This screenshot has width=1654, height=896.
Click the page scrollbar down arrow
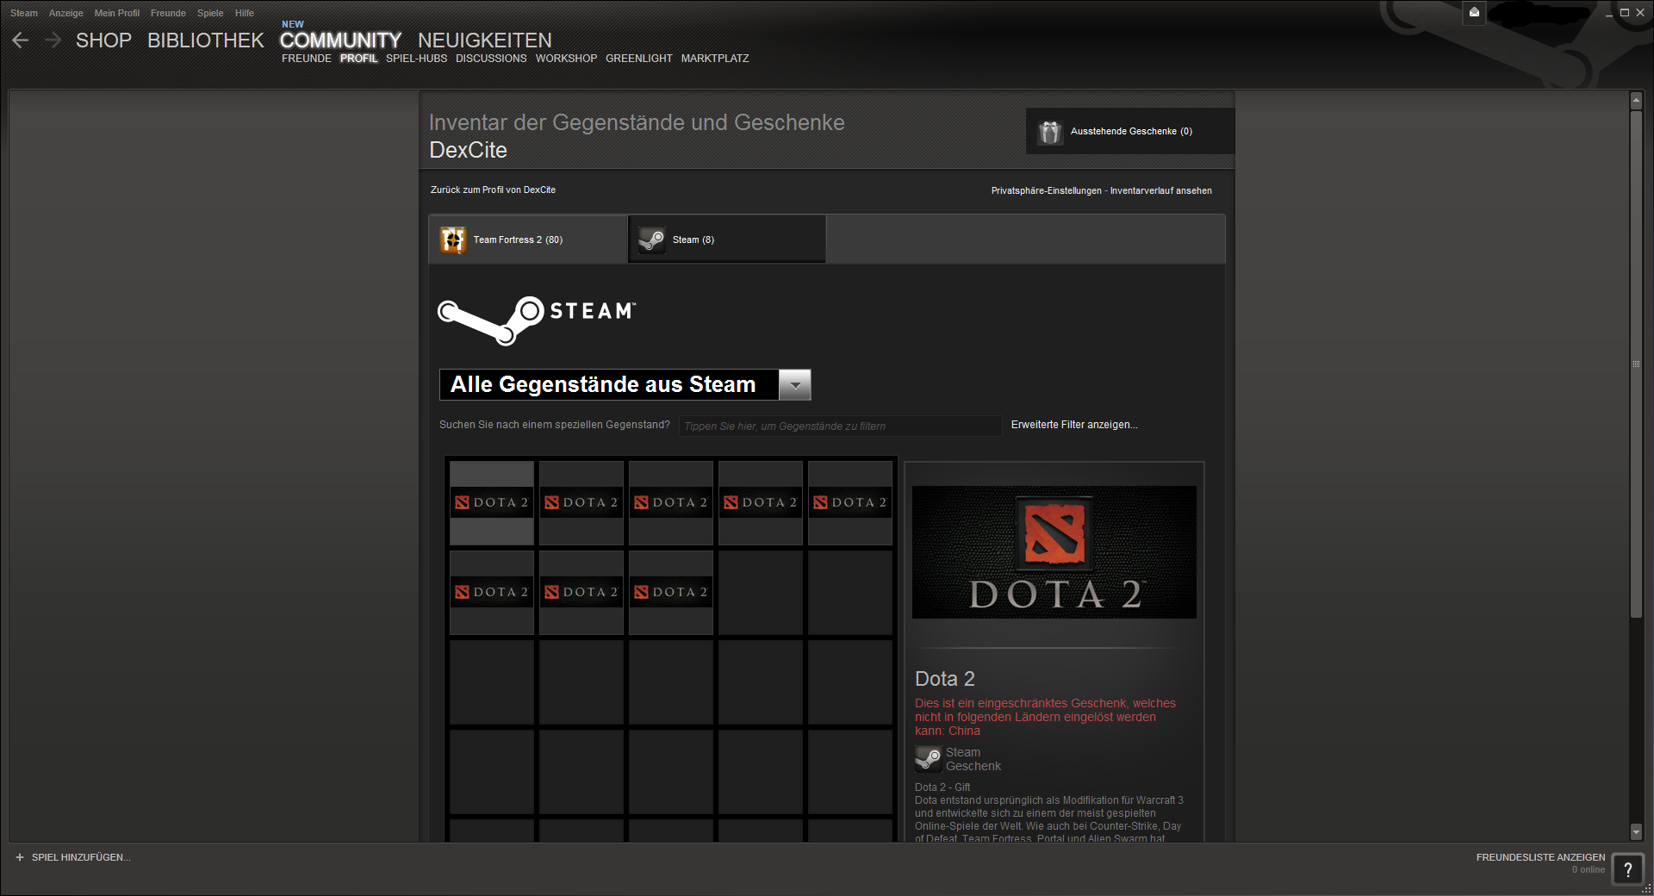click(x=1636, y=831)
